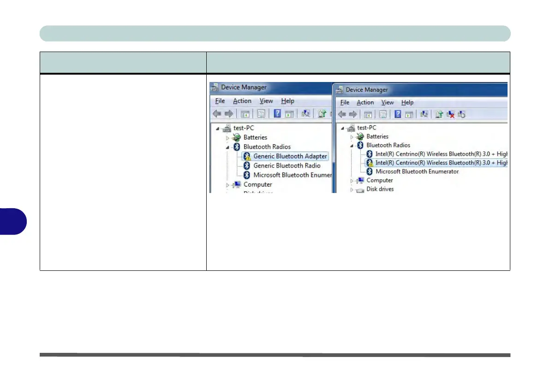
Task: Open View menu in back Device Manager window
Action: pyautogui.click(x=266, y=101)
